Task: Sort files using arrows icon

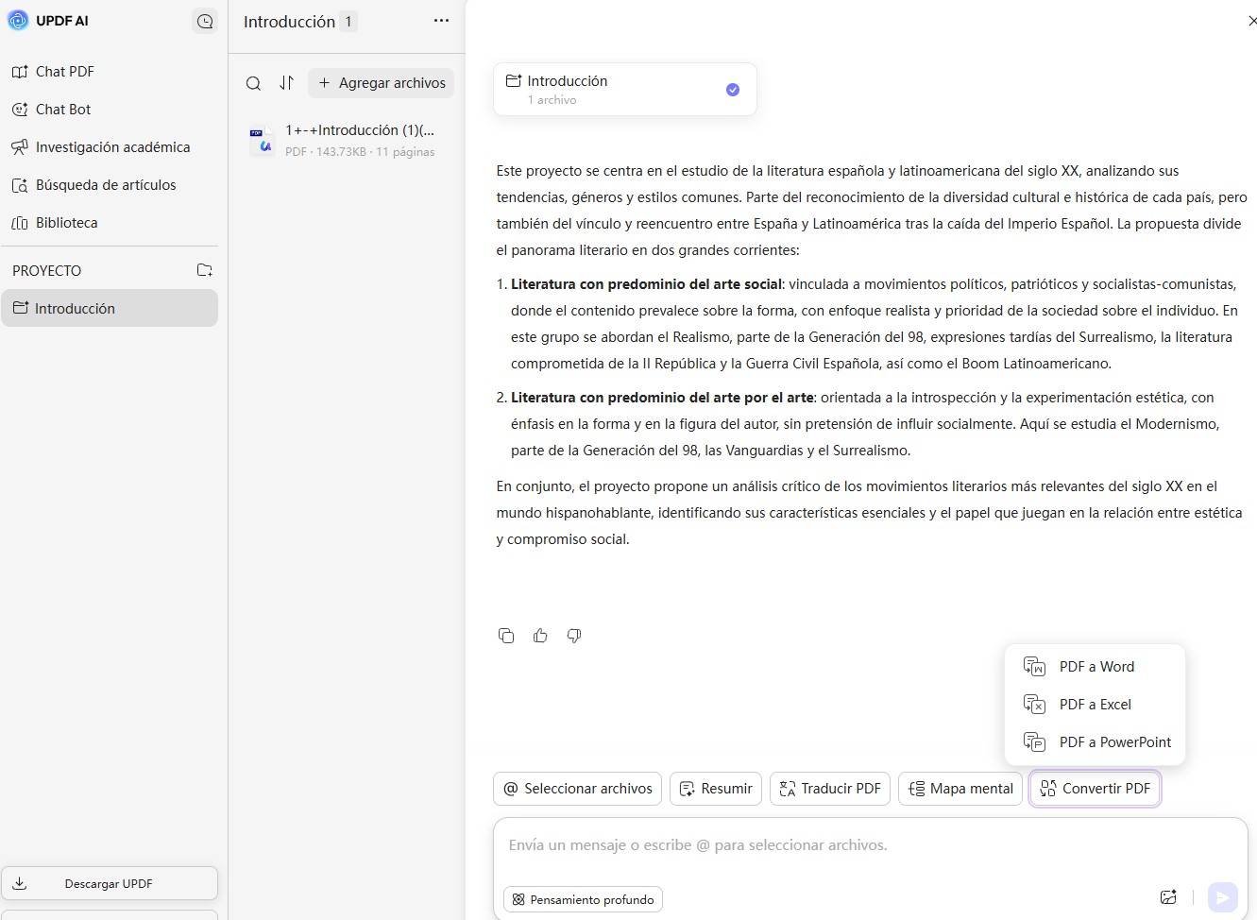Action: 287,83
